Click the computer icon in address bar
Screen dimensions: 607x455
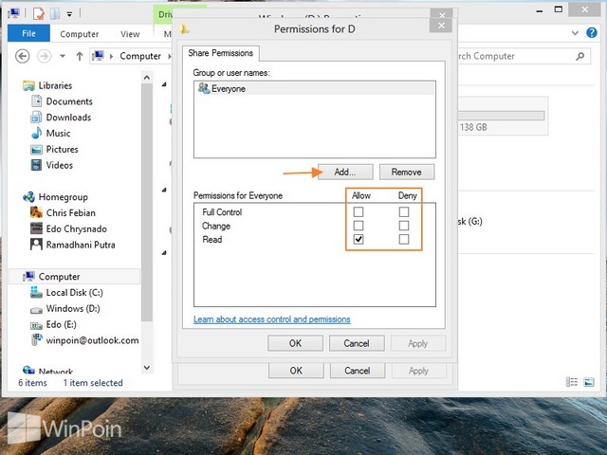point(98,55)
